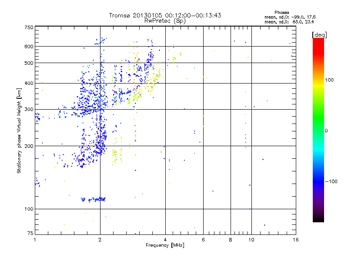Click the x-axis tick label '2'
The width and height of the screenshot is (348, 261).
pos(100,240)
